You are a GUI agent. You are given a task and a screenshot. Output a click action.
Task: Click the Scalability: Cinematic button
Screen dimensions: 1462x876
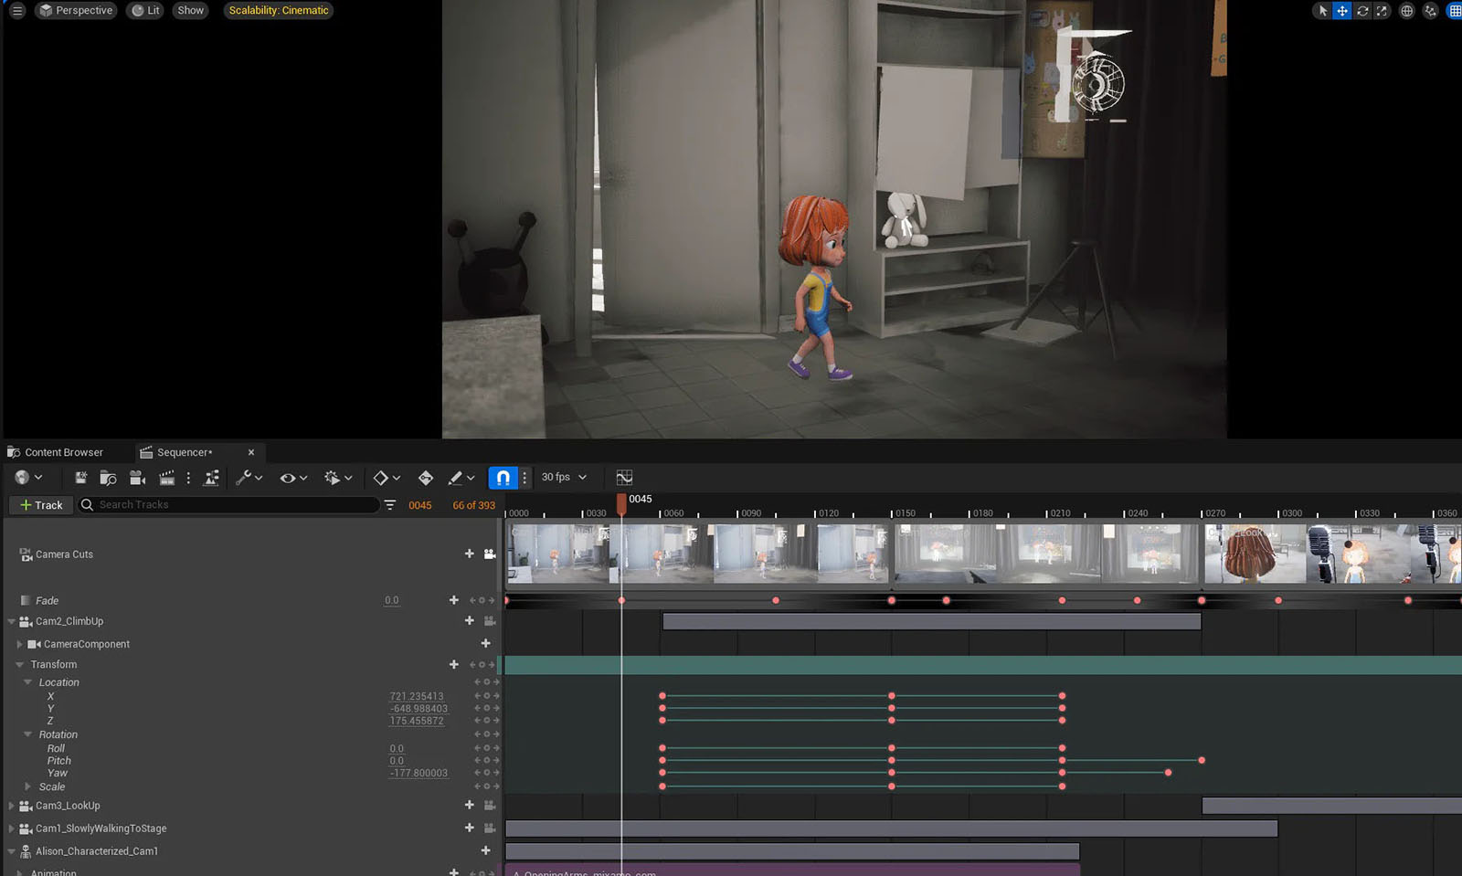pyautogui.click(x=279, y=11)
